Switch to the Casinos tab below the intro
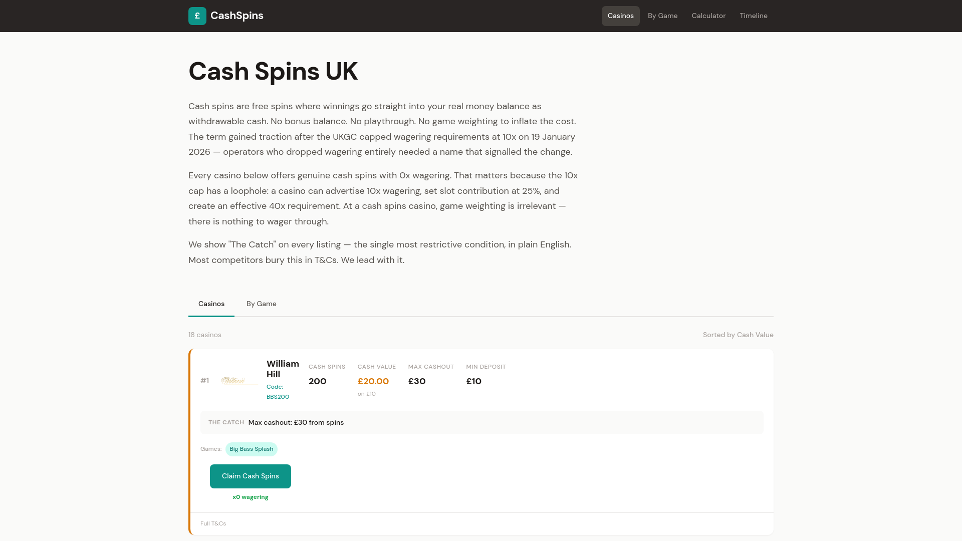The height and width of the screenshot is (541, 962). click(211, 304)
